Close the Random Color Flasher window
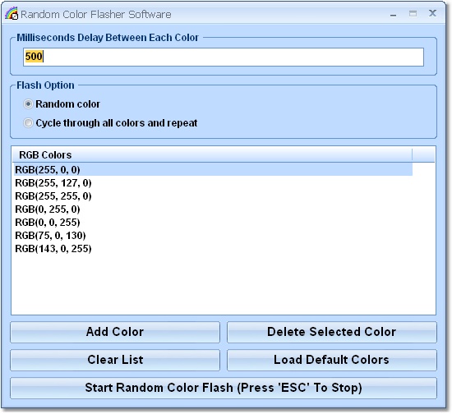The height and width of the screenshot is (414, 452). pyautogui.click(x=432, y=13)
